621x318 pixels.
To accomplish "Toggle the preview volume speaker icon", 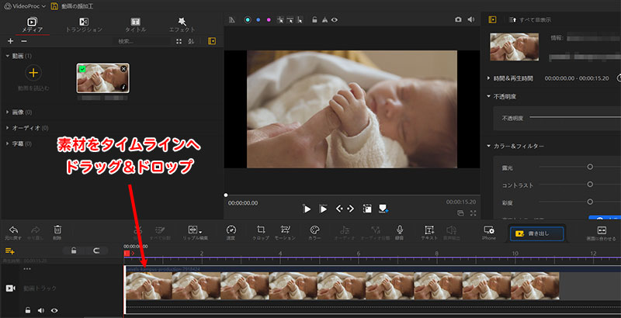I will pyautogui.click(x=471, y=19).
